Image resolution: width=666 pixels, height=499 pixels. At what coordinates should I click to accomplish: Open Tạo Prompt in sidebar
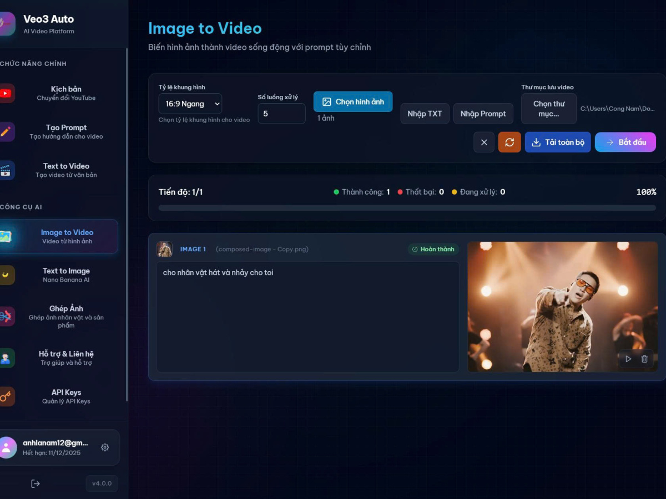[65, 131]
